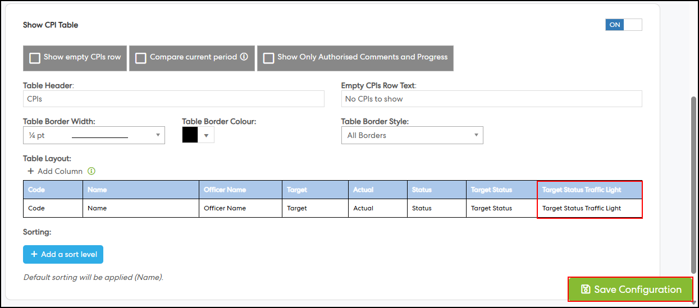Click the plus icon for Add Column
This screenshot has height=308, width=699.
[x=30, y=171]
